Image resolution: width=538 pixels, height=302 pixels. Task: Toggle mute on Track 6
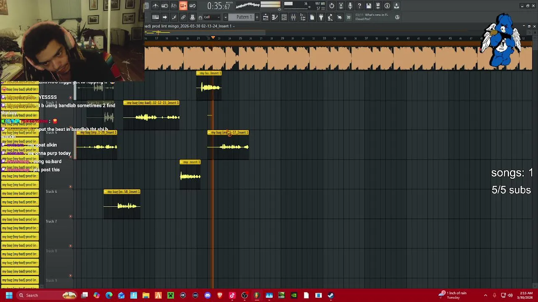pyautogui.click(x=71, y=216)
